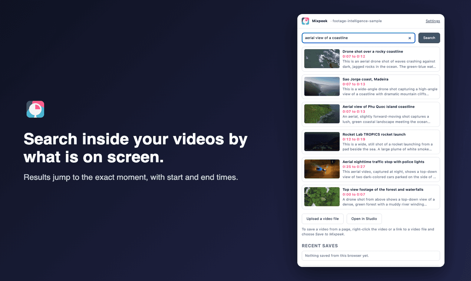Open the nighttime traffic stop thumbnail
Viewport: 471px width, 281px height.
pyautogui.click(x=322, y=169)
